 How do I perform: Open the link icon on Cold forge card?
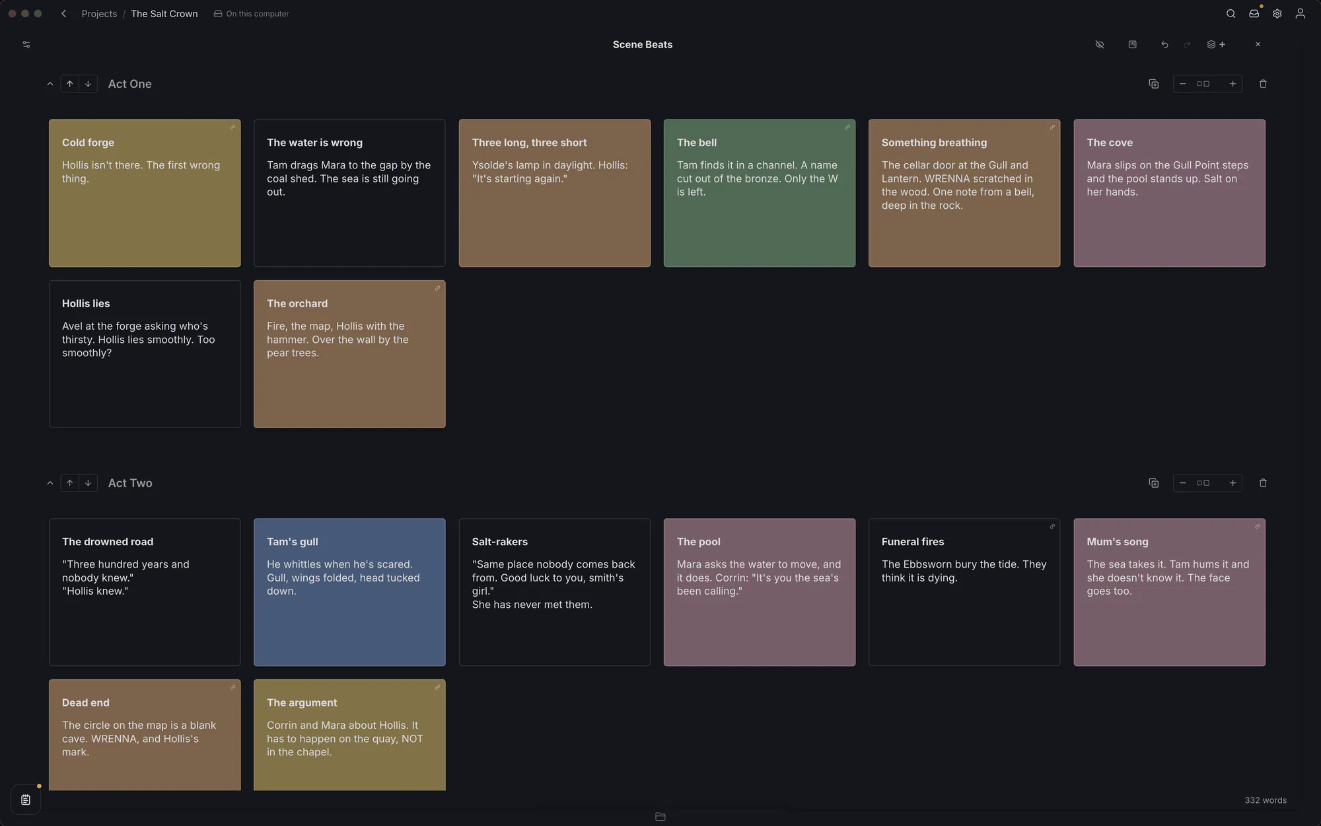point(232,128)
